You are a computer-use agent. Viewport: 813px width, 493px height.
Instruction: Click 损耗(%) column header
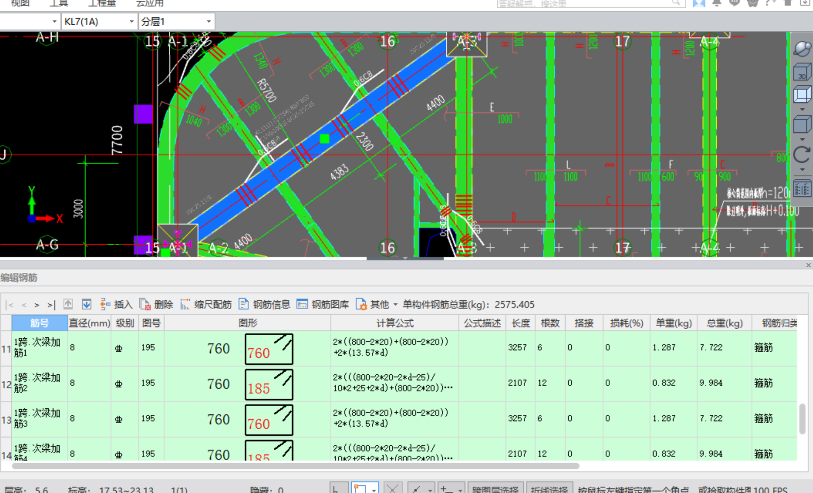(626, 323)
